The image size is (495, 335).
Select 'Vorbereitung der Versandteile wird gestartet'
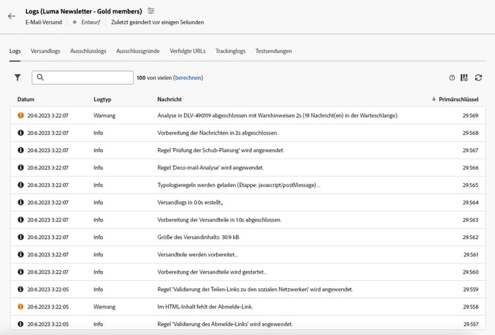click(x=212, y=272)
